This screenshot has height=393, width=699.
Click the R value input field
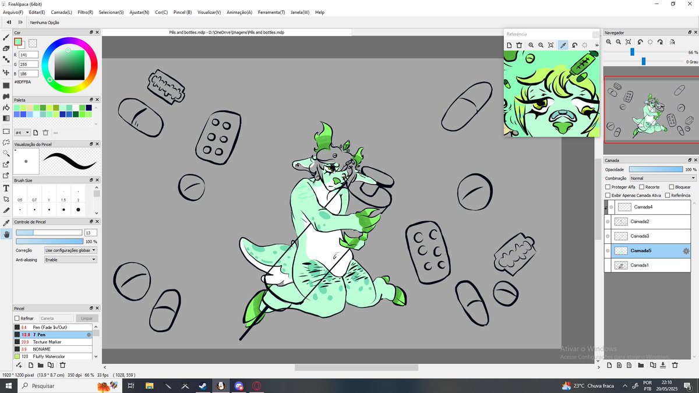[x=29, y=55]
